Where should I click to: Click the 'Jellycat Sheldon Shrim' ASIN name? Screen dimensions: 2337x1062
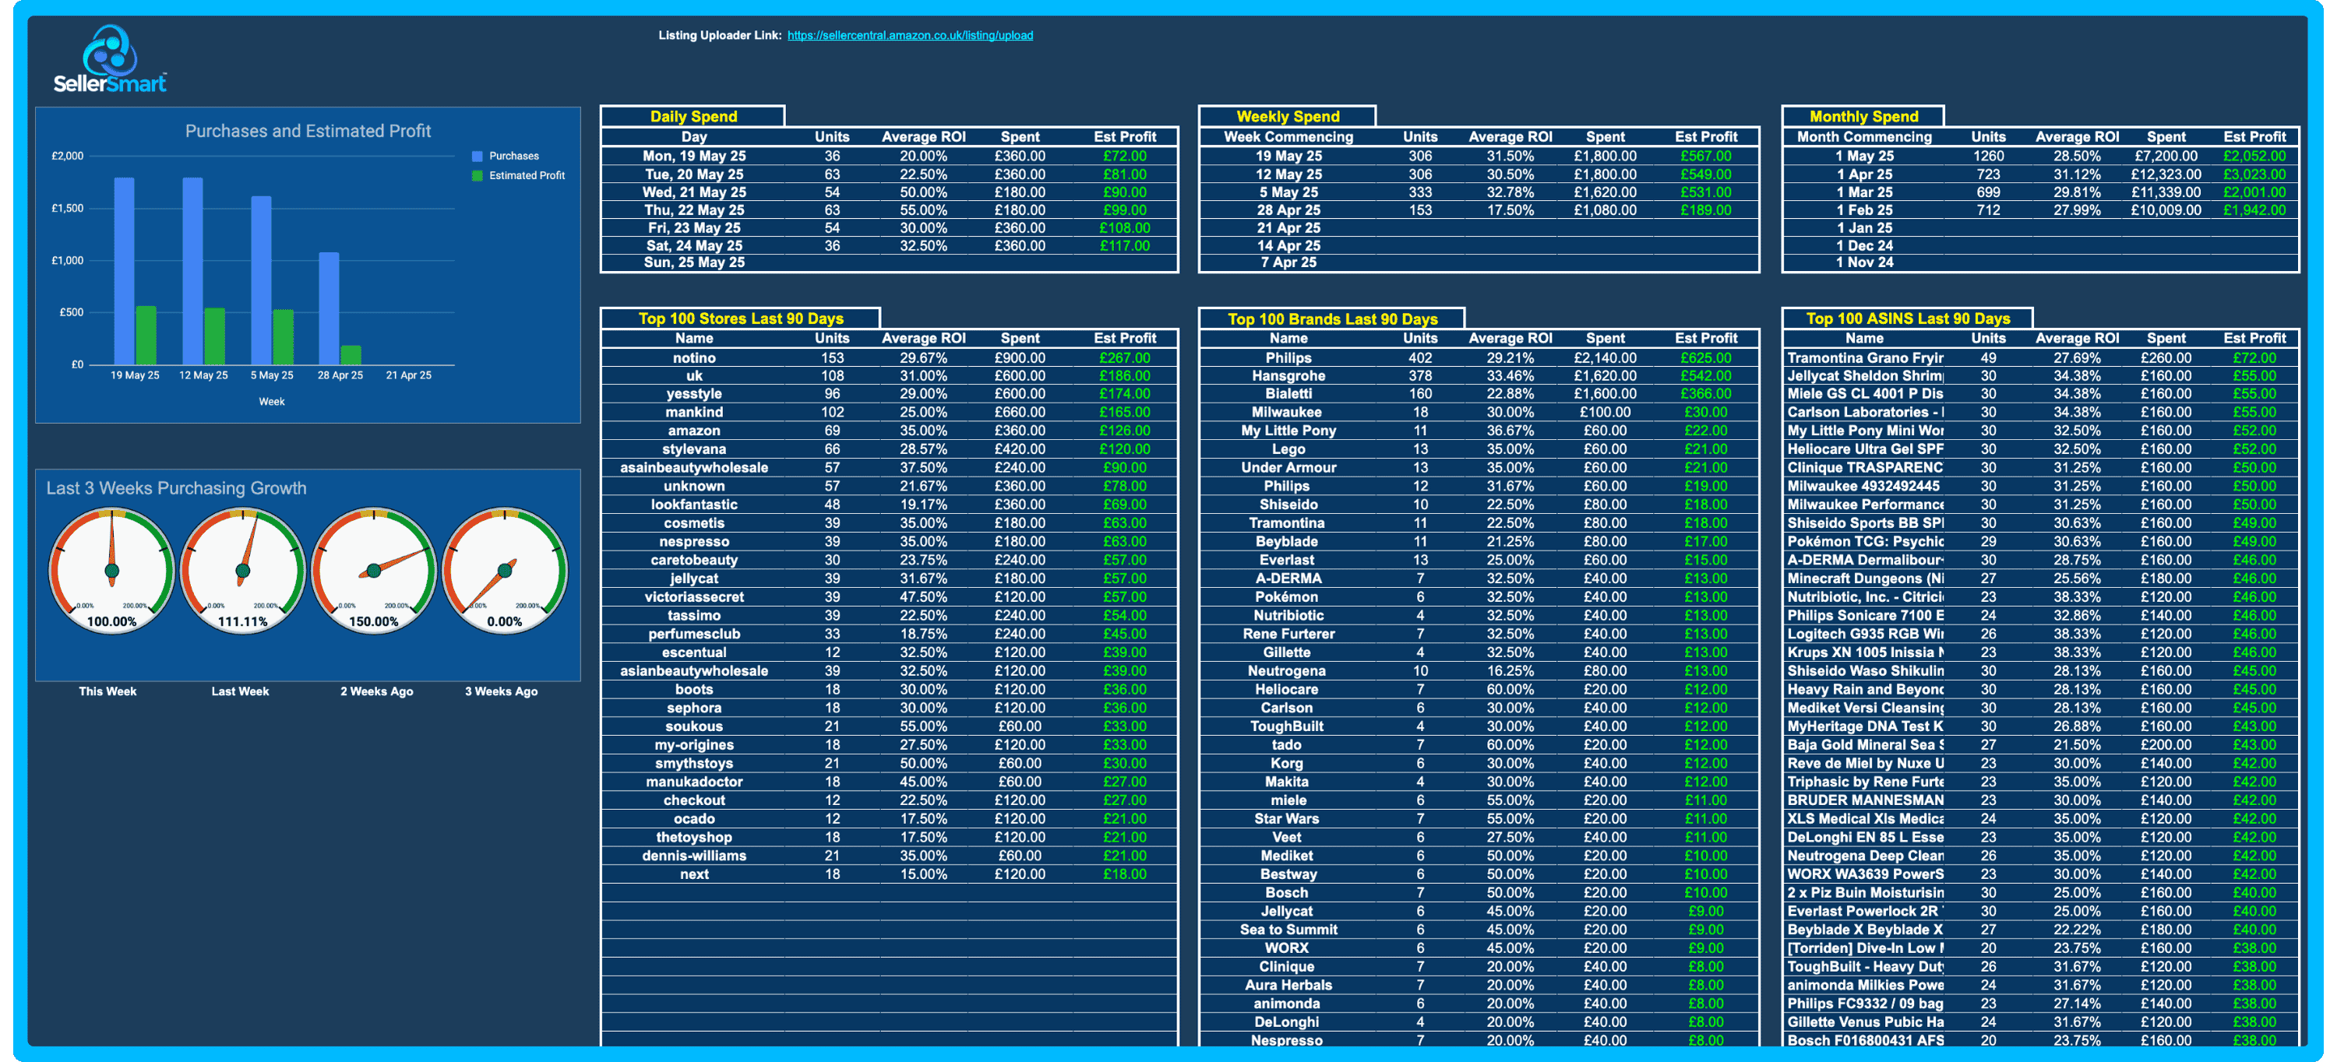1864,375
